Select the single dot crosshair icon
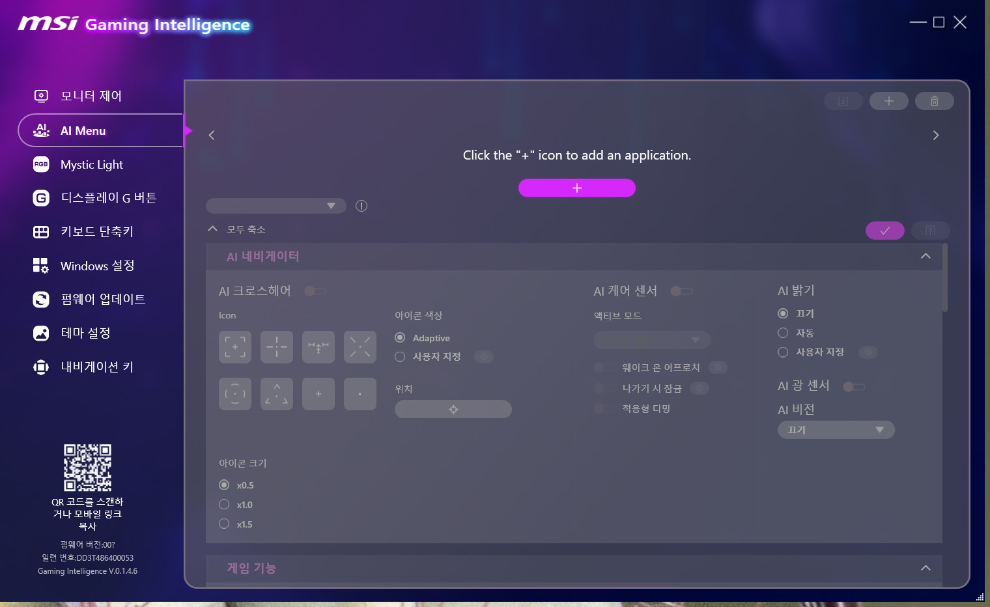990x607 pixels. point(360,393)
